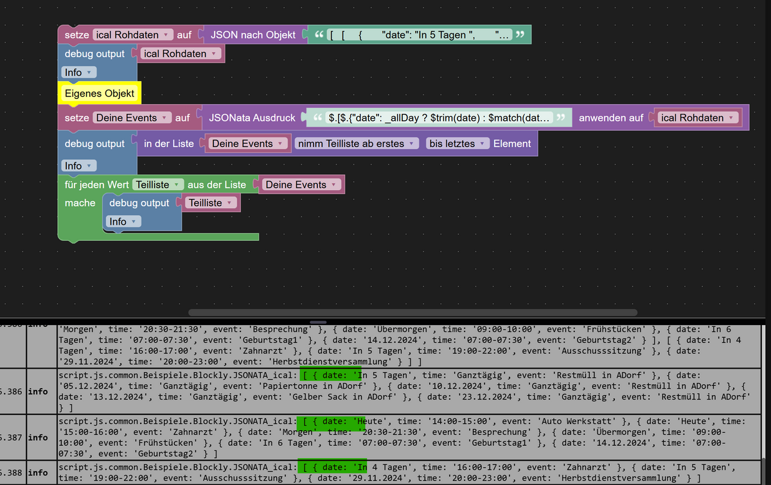
Task: Edit the JSONata expression text starting with '$.[$.{'
Action: pyautogui.click(x=440, y=118)
